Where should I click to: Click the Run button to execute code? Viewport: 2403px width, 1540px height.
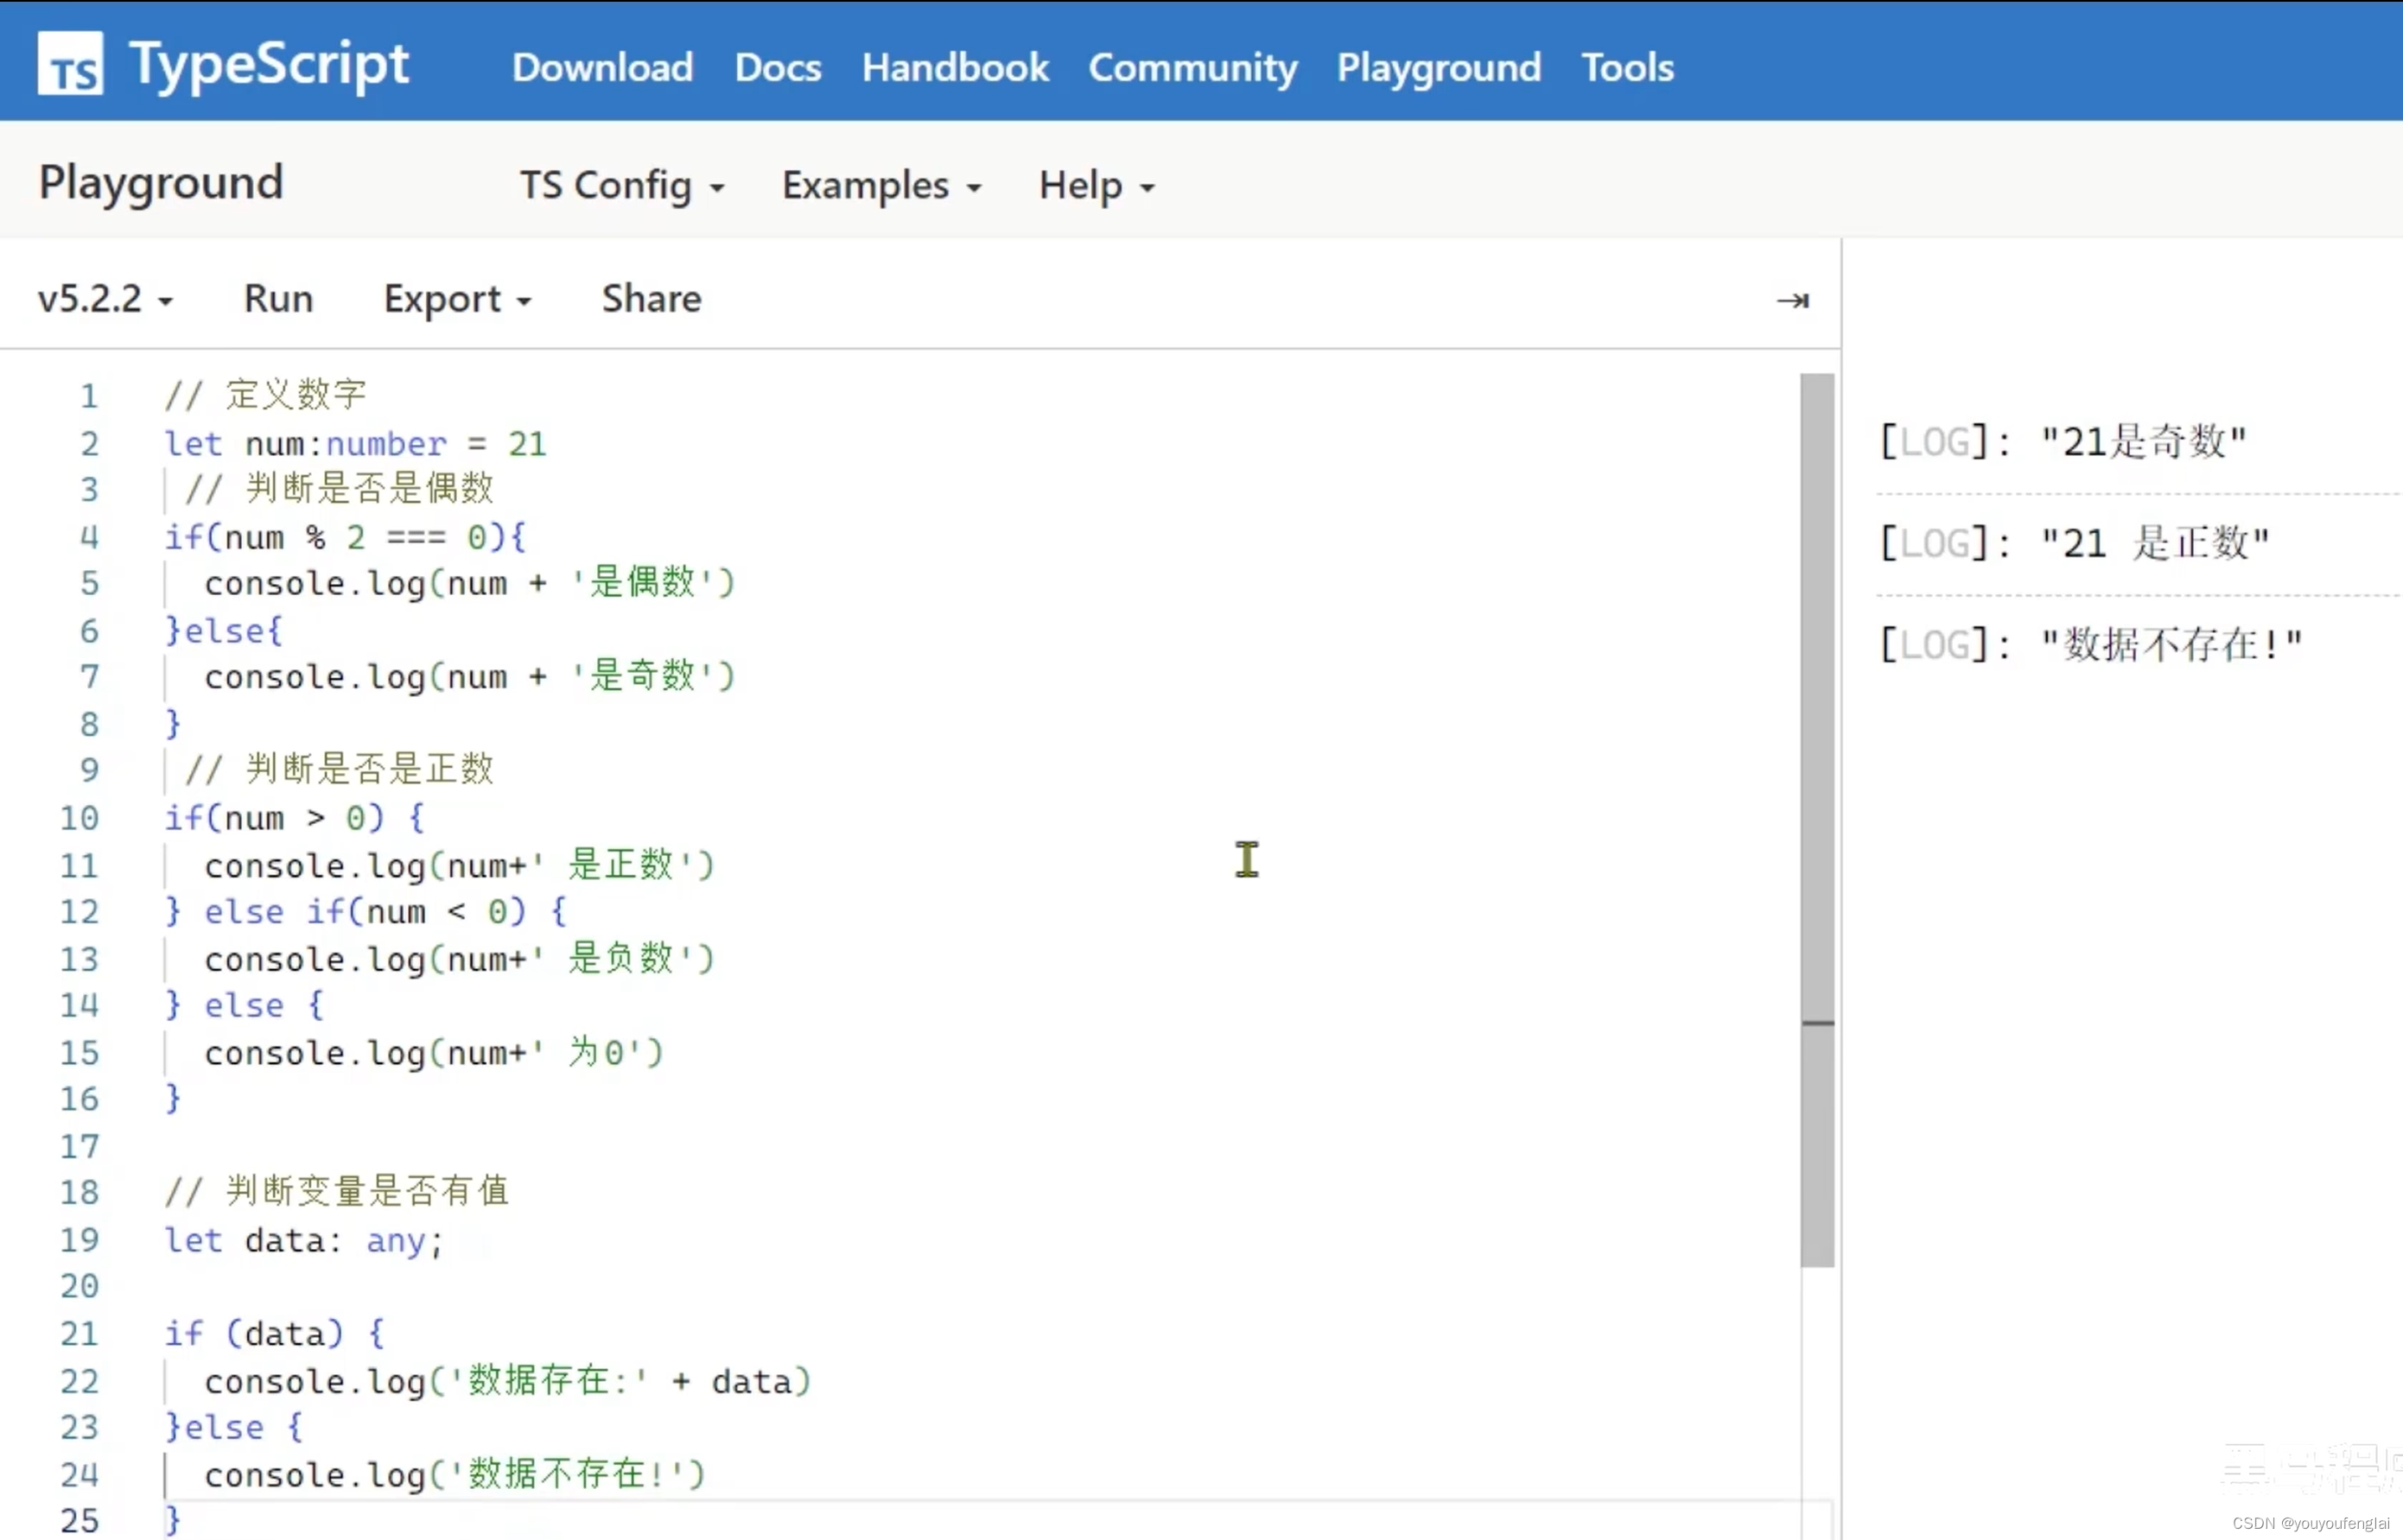pyautogui.click(x=278, y=297)
